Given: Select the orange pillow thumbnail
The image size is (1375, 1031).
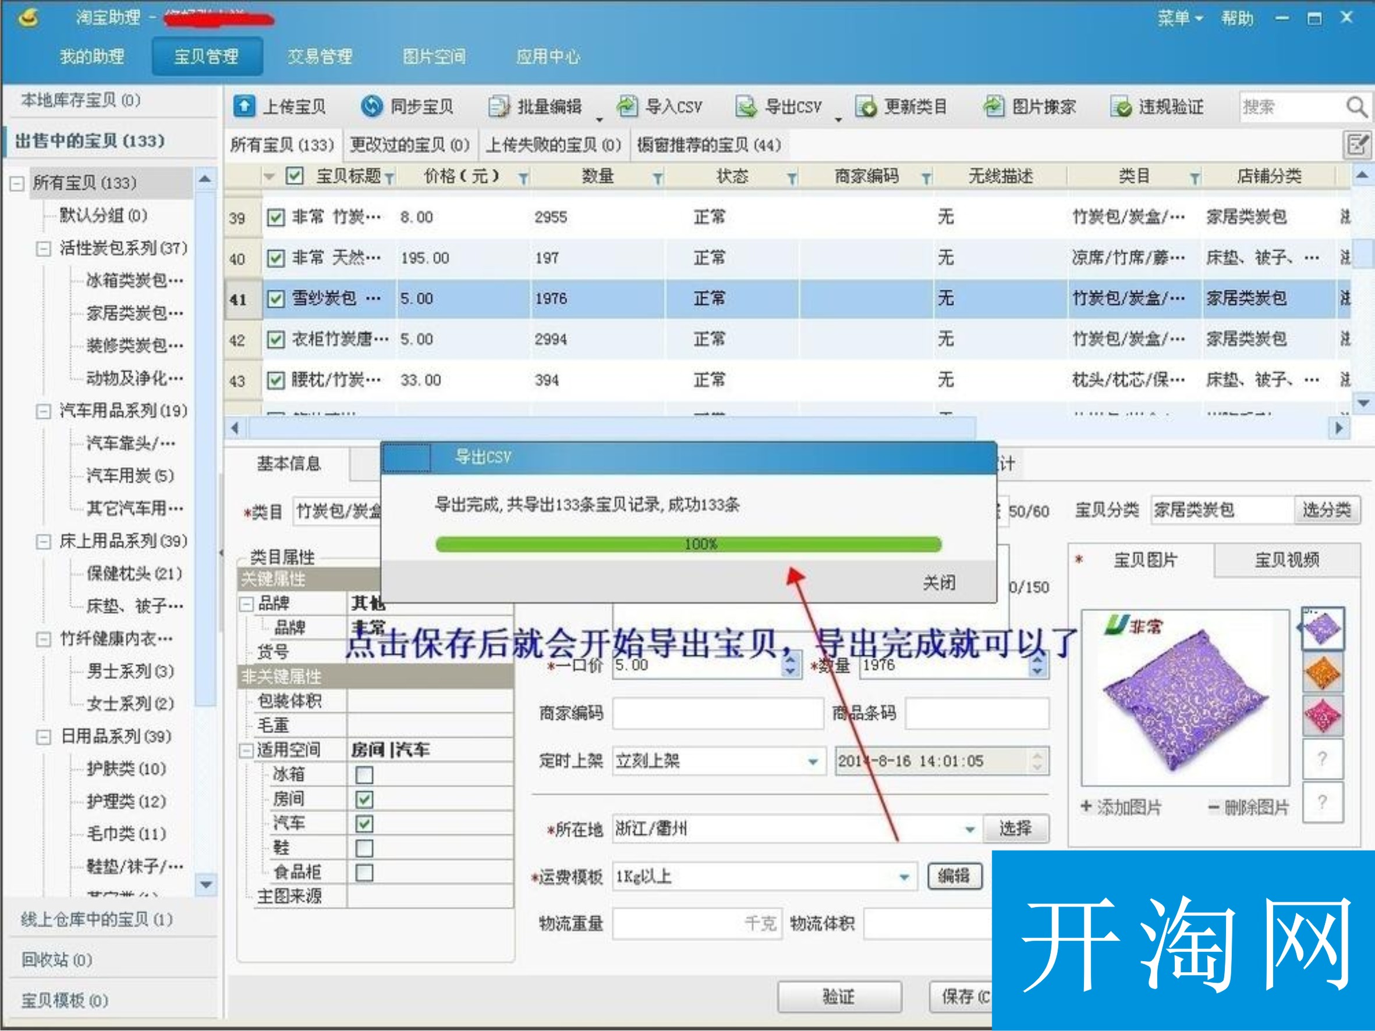Looking at the screenshot, I should tap(1321, 673).
